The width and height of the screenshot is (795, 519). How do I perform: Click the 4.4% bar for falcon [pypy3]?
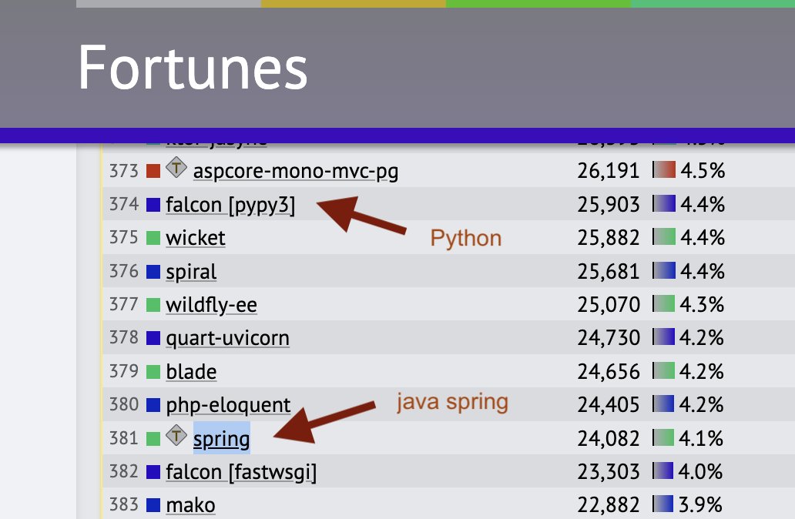[x=664, y=203]
